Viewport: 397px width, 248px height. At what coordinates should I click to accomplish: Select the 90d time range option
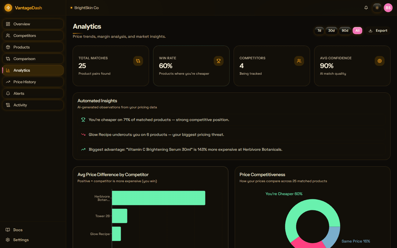pos(345,30)
